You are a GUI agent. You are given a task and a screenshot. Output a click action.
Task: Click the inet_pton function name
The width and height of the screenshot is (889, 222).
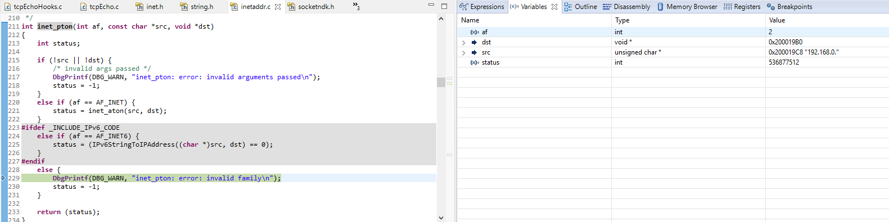[55, 26]
